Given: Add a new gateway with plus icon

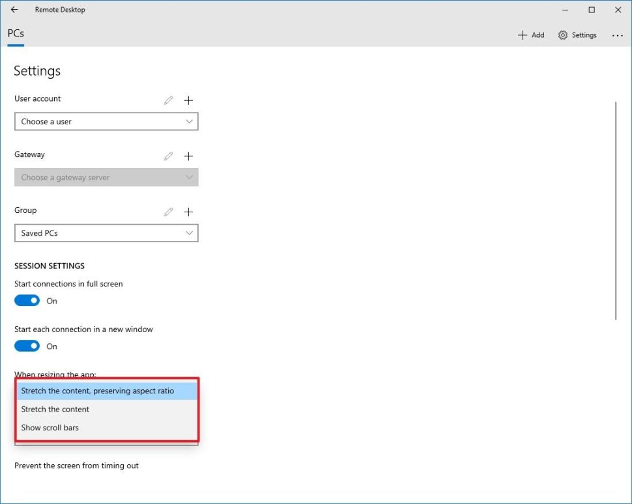Looking at the screenshot, I should [188, 156].
